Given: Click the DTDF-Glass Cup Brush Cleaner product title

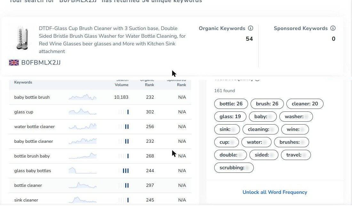Looking at the screenshot, I should [112, 40].
